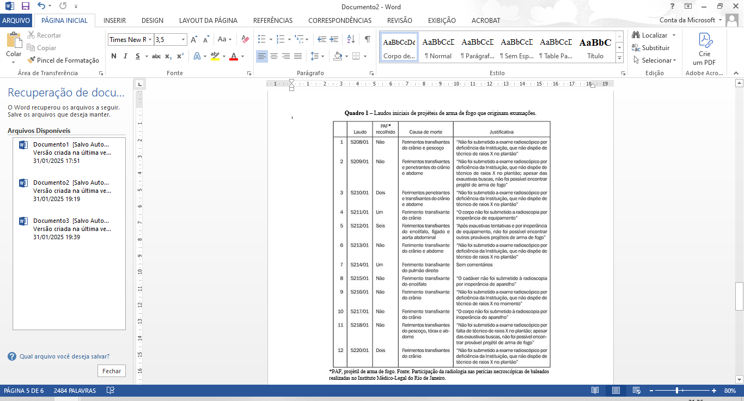Switch to the DESIGN tab
This screenshot has height=401, width=744.
point(153,21)
